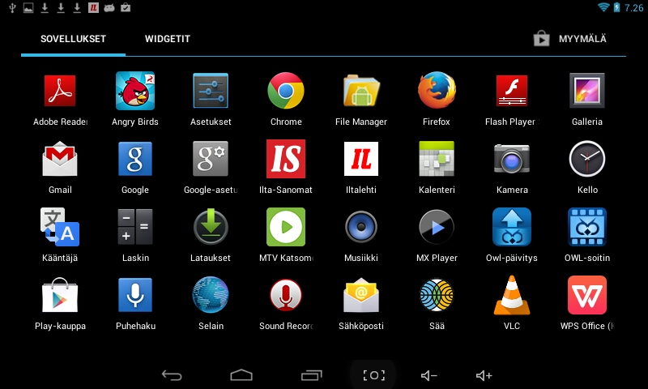This screenshot has width=648, height=389.
Task: Open File Manager app
Action: tap(361, 91)
